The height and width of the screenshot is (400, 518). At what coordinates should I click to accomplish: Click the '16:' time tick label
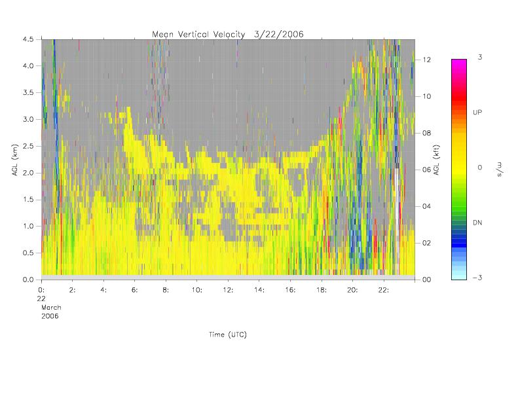point(290,290)
